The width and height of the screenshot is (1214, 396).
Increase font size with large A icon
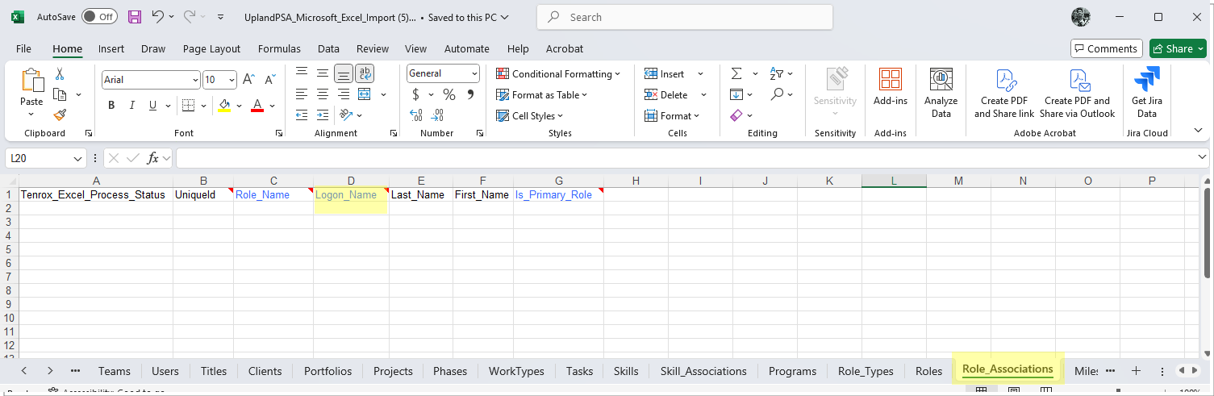click(249, 80)
